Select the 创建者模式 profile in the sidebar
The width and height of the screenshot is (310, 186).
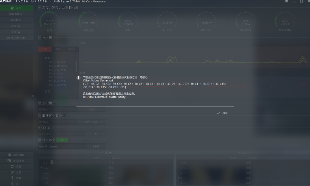point(17,14)
